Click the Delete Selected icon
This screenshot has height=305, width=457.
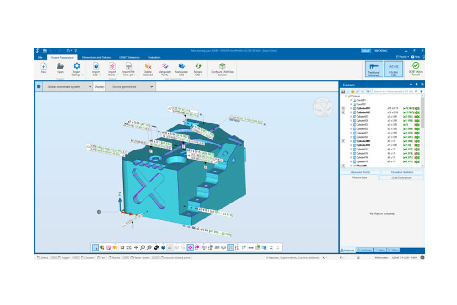click(148, 67)
